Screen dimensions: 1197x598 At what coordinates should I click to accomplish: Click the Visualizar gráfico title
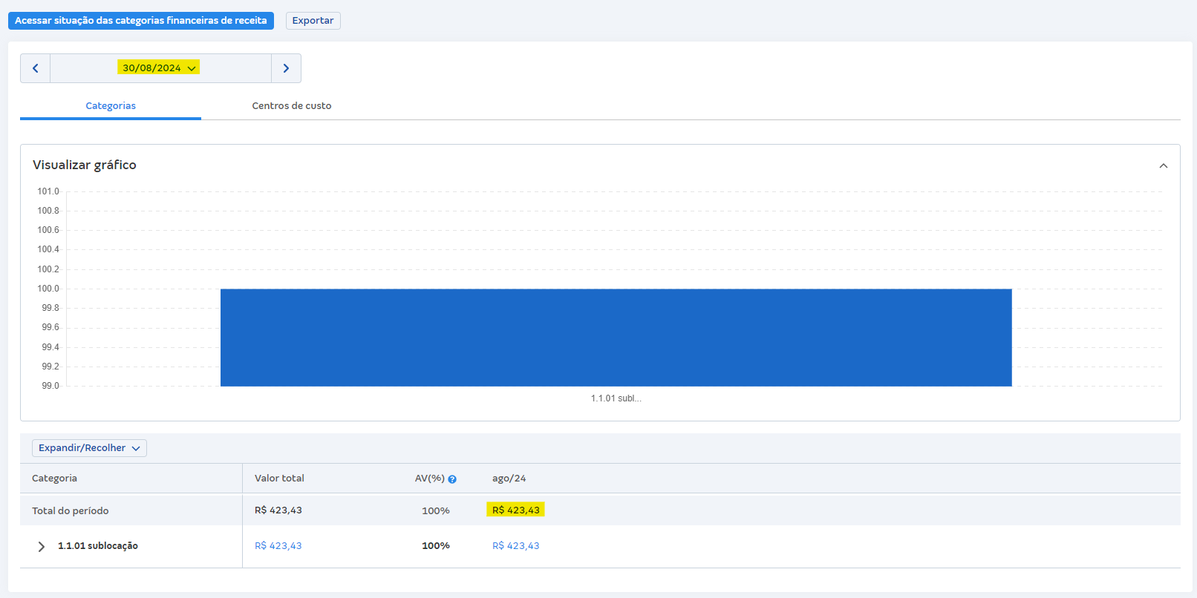click(x=85, y=165)
